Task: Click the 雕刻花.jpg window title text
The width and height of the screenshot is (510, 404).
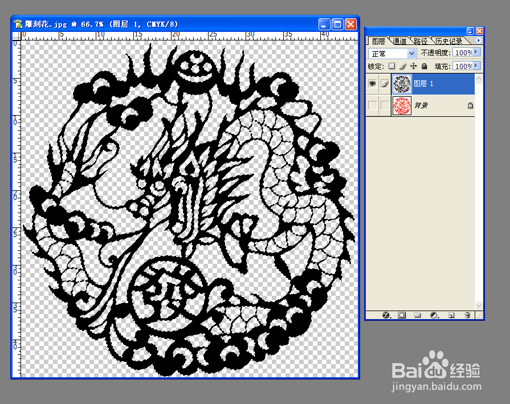Action: [x=101, y=24]
